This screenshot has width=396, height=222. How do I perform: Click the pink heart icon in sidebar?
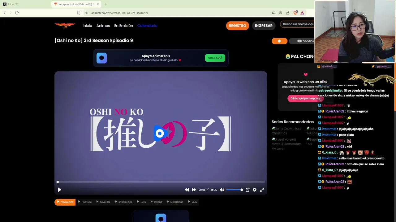tap(306, 75)
